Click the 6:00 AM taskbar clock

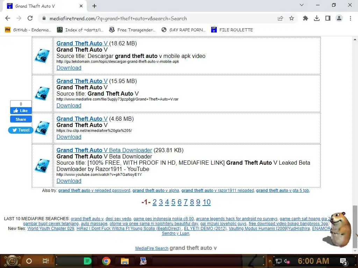pos(313,261)
